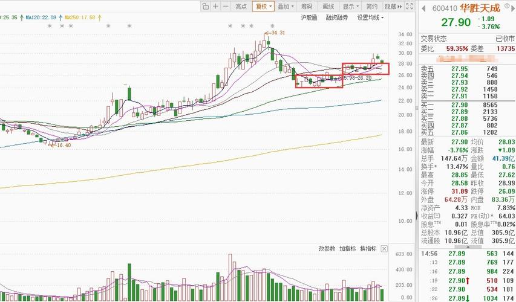The width and height of the screenshot is (516, 302).
Task: Click the 融资融券 label
Action: (337, 18)
